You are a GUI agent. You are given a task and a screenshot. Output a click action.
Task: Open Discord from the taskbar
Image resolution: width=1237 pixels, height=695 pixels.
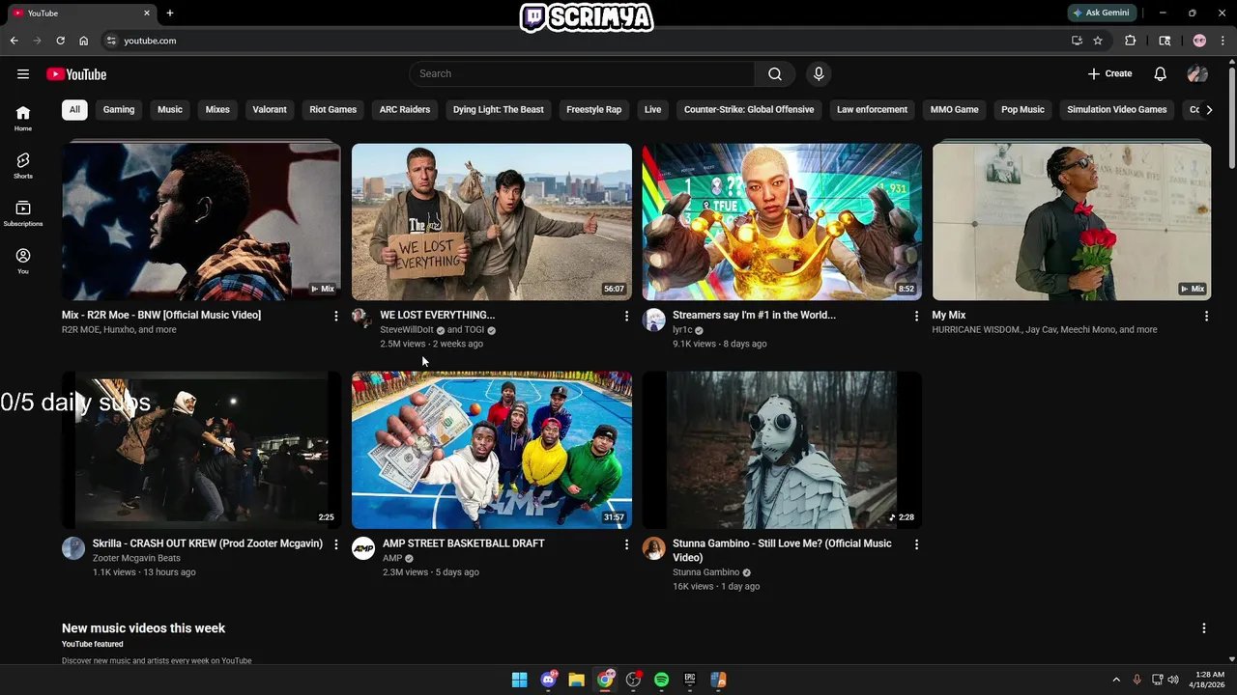(x=549, y=680)
